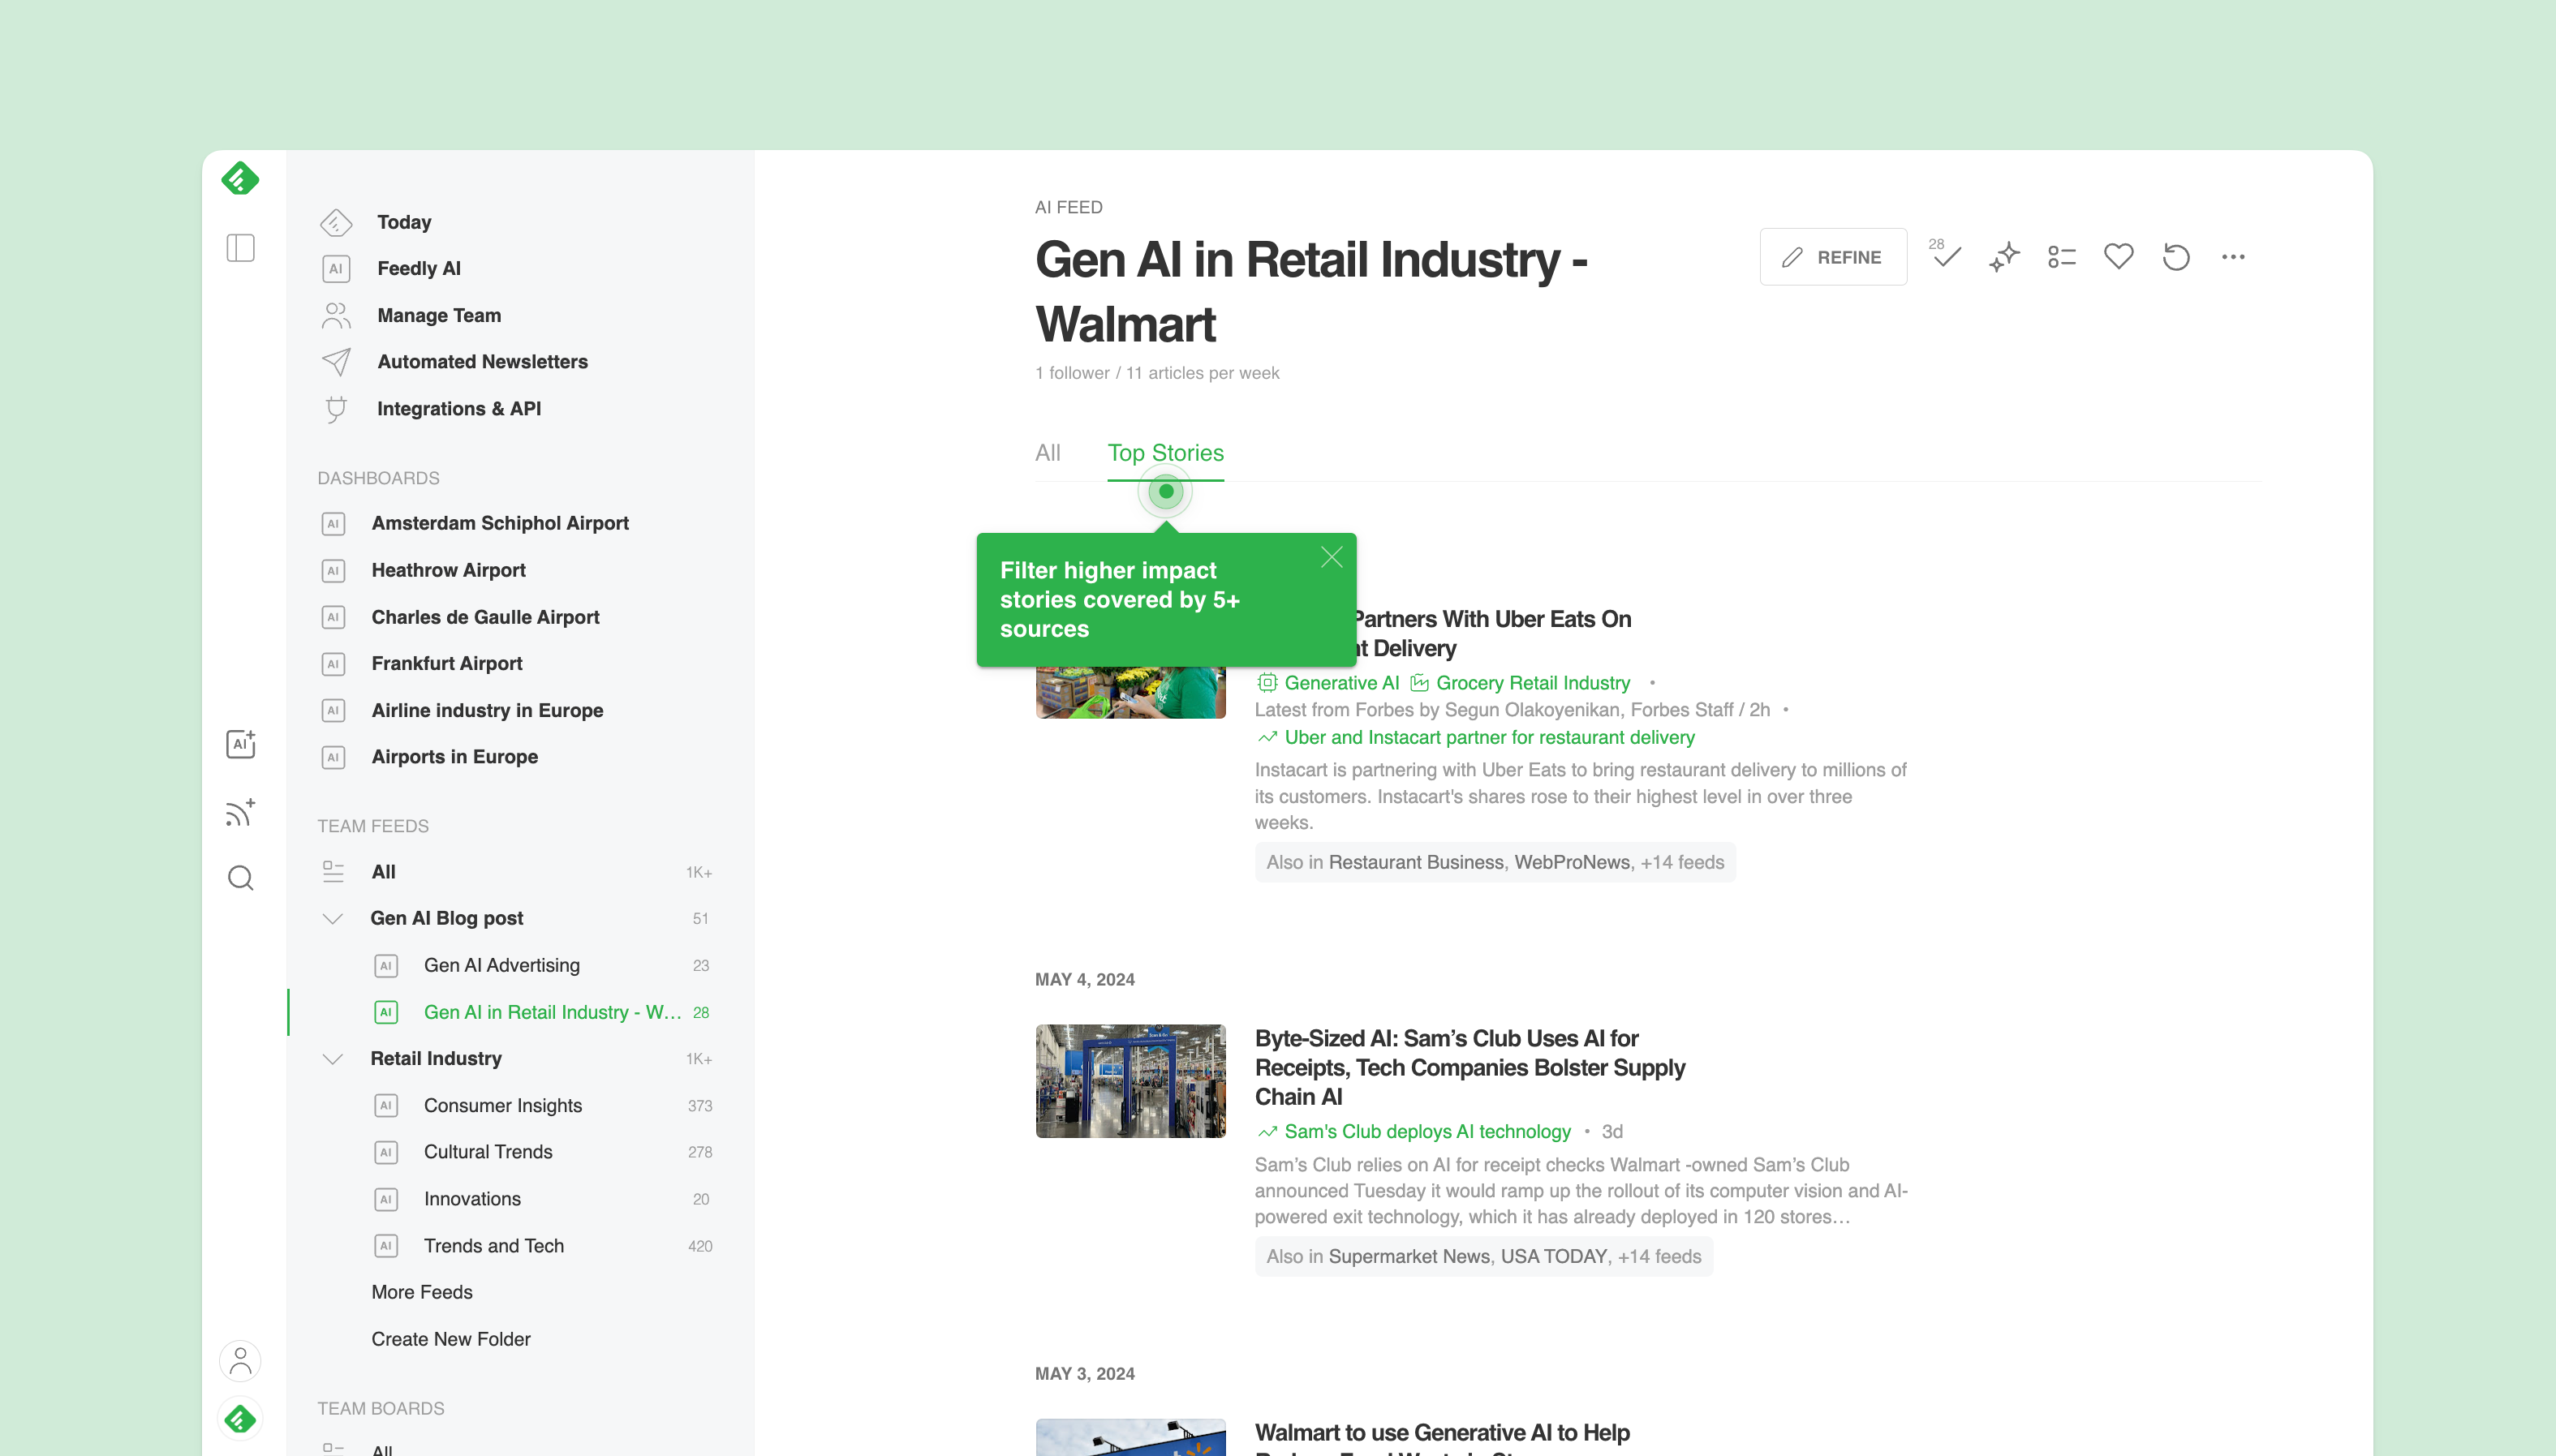Click the Feedly AI icon in the sidebar
The image size is (2556, 1456).
(336, 268)
